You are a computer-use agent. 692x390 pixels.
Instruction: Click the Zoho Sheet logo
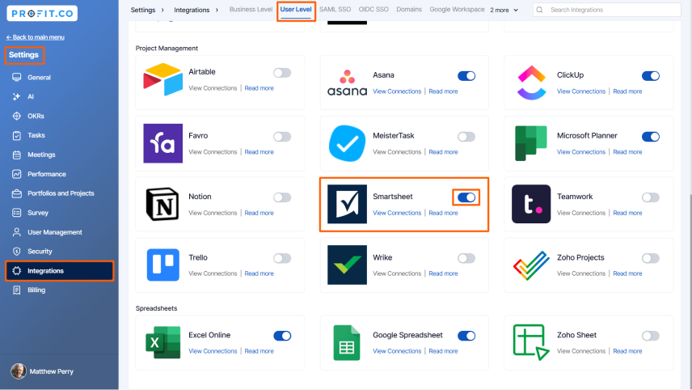tap(531, 342)
